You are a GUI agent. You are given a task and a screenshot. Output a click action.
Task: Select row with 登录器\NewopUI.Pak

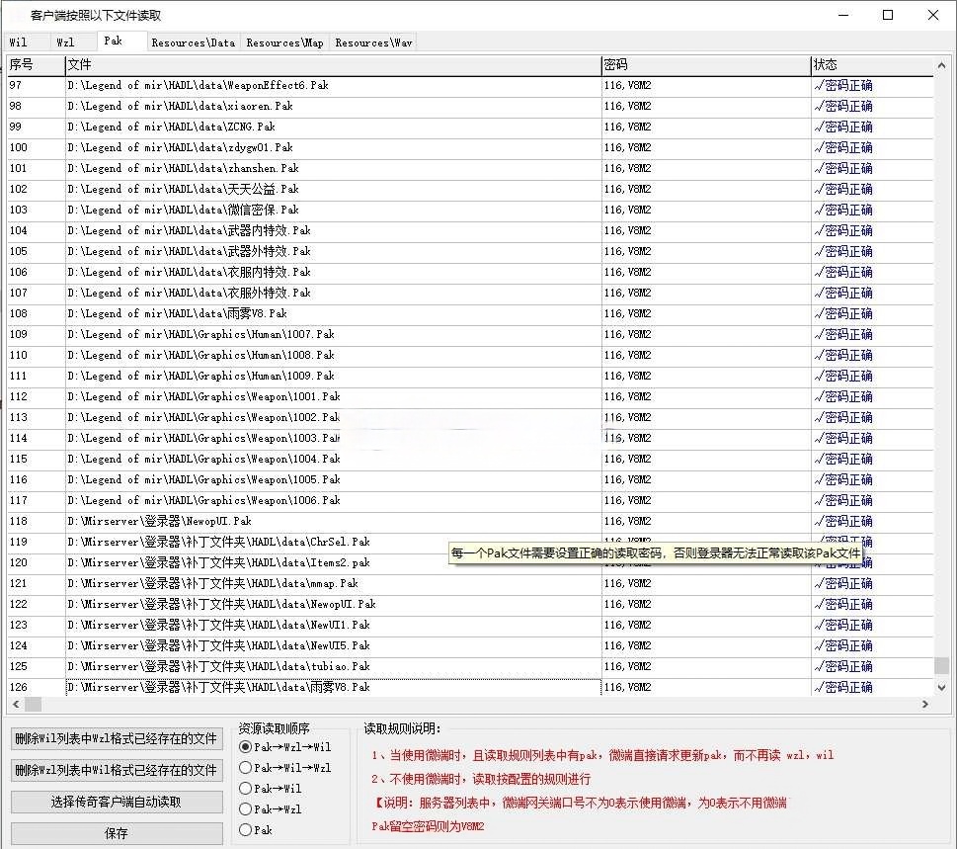point(470,522)
